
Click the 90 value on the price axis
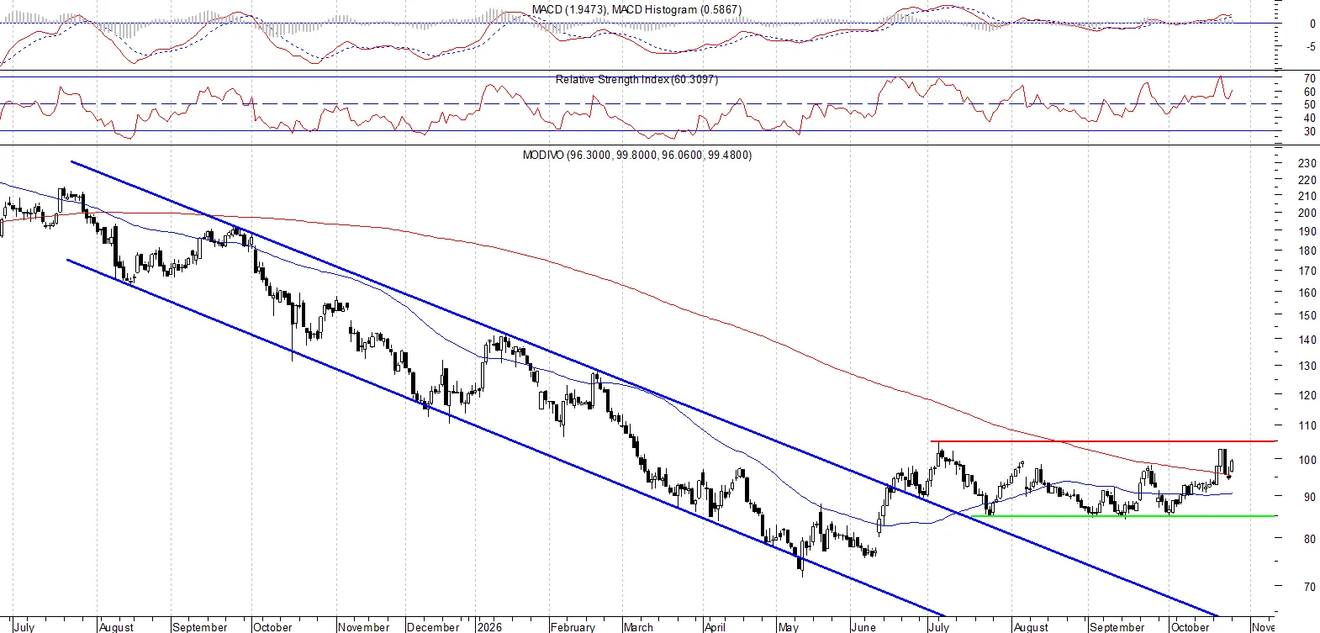pyautogui.click(x=1310, y=497)
